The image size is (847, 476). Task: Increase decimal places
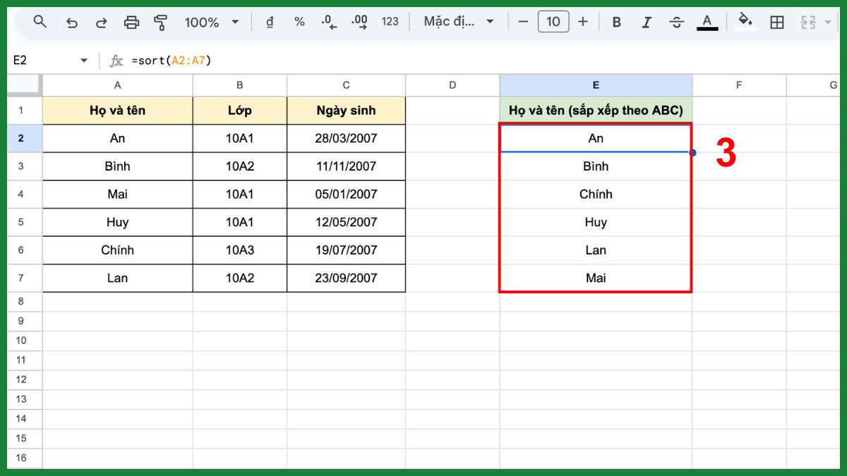click(x=359, y=21)
